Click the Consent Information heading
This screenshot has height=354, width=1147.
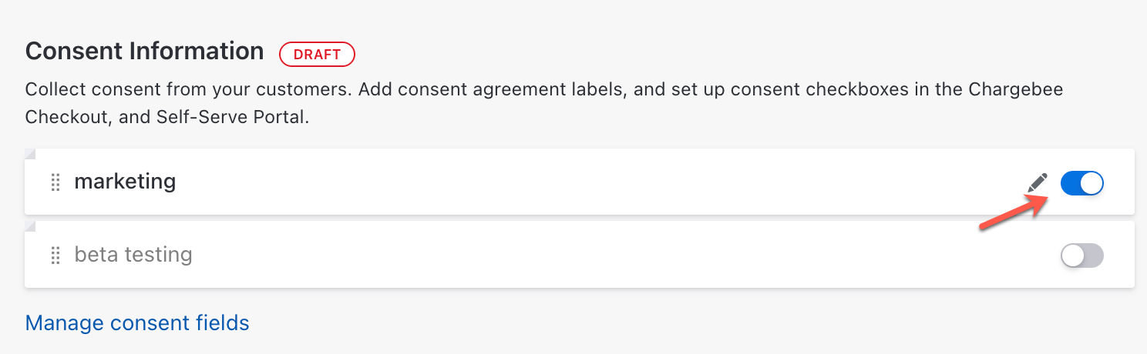click(x=144, y=51)
